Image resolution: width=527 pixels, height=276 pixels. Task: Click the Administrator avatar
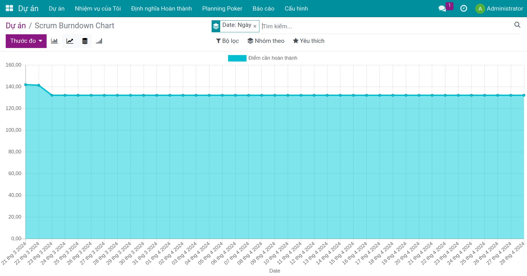coord(480,9)
